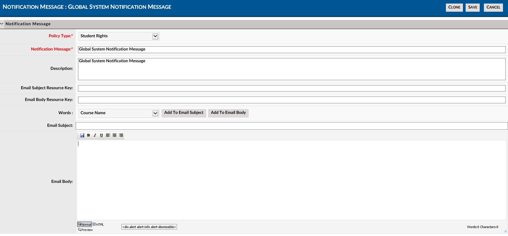The width and height of the screenshot is (508, 236).
Task: Open the Words dropdown showing Course Name
Action: (119, 113)
